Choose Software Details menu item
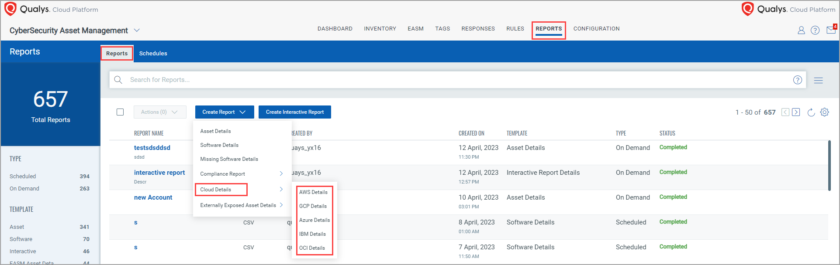 (x=219, y=145)
